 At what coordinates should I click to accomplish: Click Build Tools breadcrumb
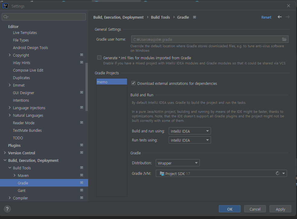tap(161, 17)
